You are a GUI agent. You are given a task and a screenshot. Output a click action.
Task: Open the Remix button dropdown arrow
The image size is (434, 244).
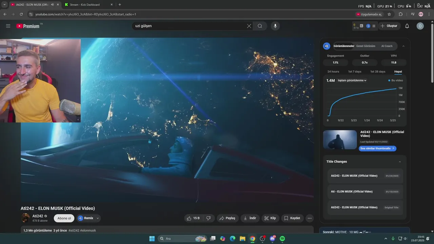coord(98,218)
